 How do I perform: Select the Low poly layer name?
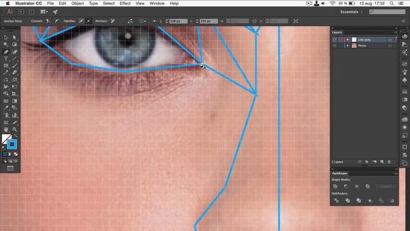(364, 40)
